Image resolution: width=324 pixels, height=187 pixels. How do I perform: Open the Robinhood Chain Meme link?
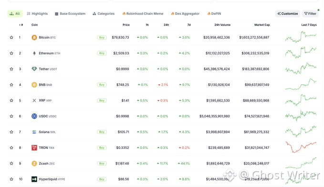143,14
